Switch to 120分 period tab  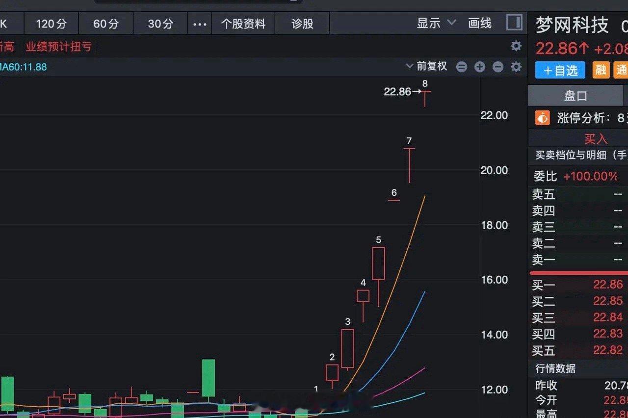click(52, 24)
